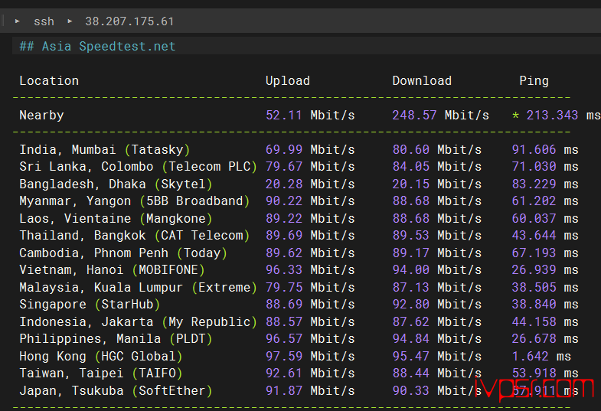Select download value 89.17
The image size is (601, 411).
(411, 253)
